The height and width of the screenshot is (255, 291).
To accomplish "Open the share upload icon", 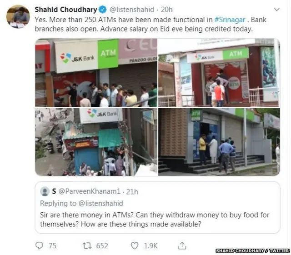I will click(x=182, y=245).
